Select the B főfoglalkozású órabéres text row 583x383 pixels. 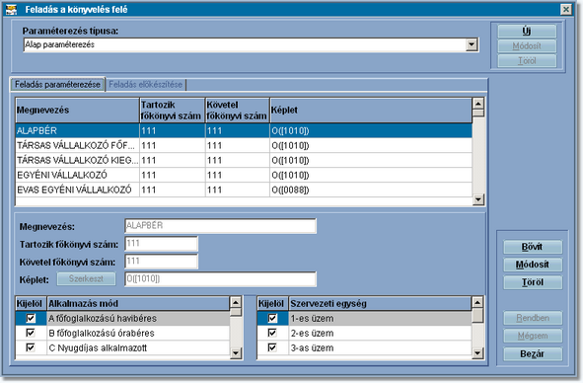tap(138, 333)
